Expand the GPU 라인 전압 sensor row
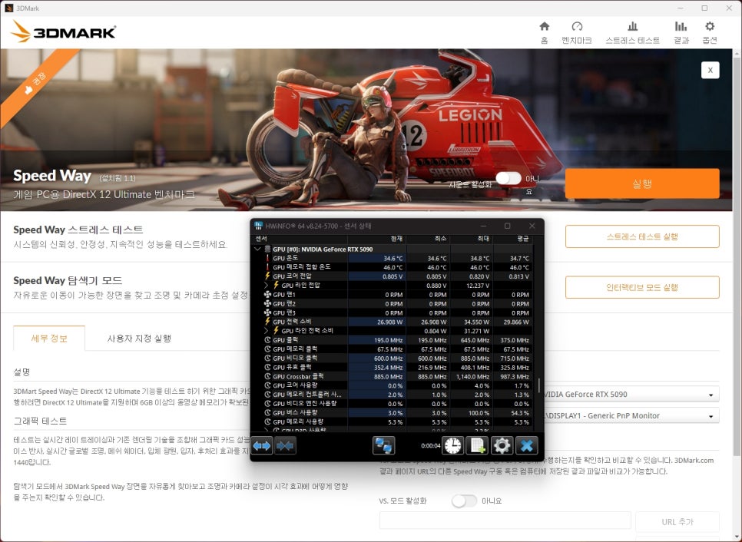This screenshot has width=742, height=542. 266,285
